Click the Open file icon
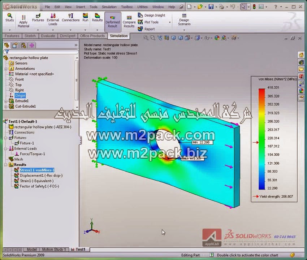307x260 pixels. pyautogui.click(x=200, y=7)
